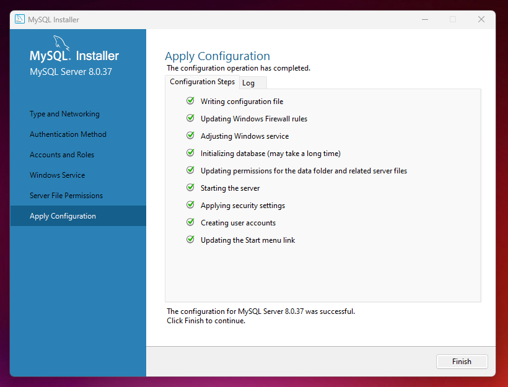
Task: Click the 'Adjusting Windows service' step text
Action: (245, 136)
